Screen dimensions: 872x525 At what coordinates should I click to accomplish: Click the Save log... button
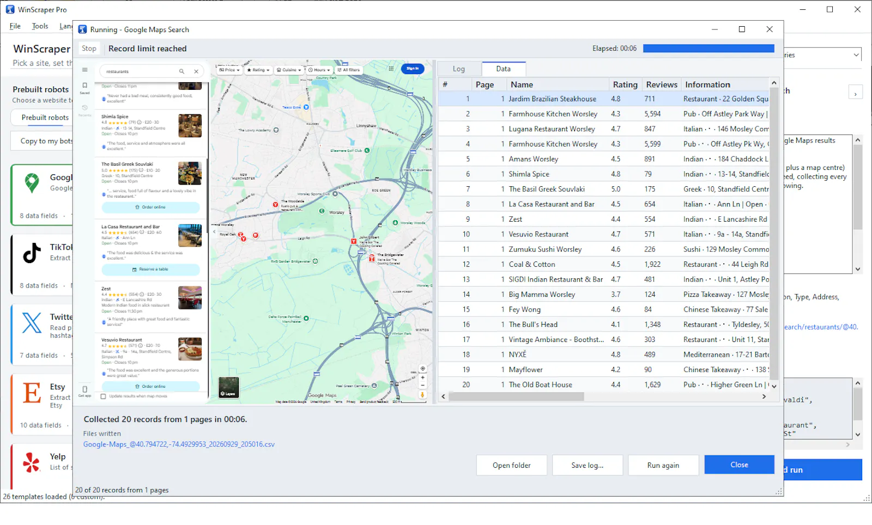pyautogui.click(x=588, y=465)
